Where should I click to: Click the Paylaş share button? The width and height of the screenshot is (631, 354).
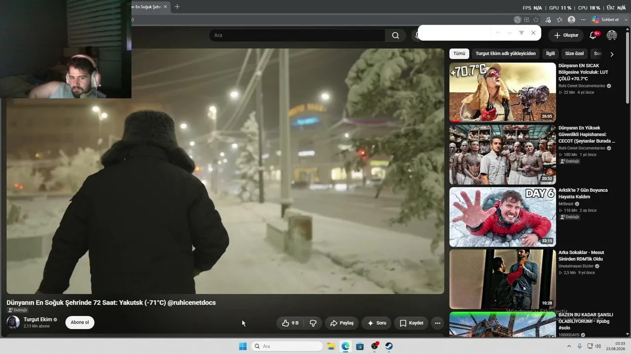342,323
